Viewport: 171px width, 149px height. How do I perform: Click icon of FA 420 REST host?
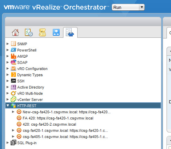click(x=19, y=118)
